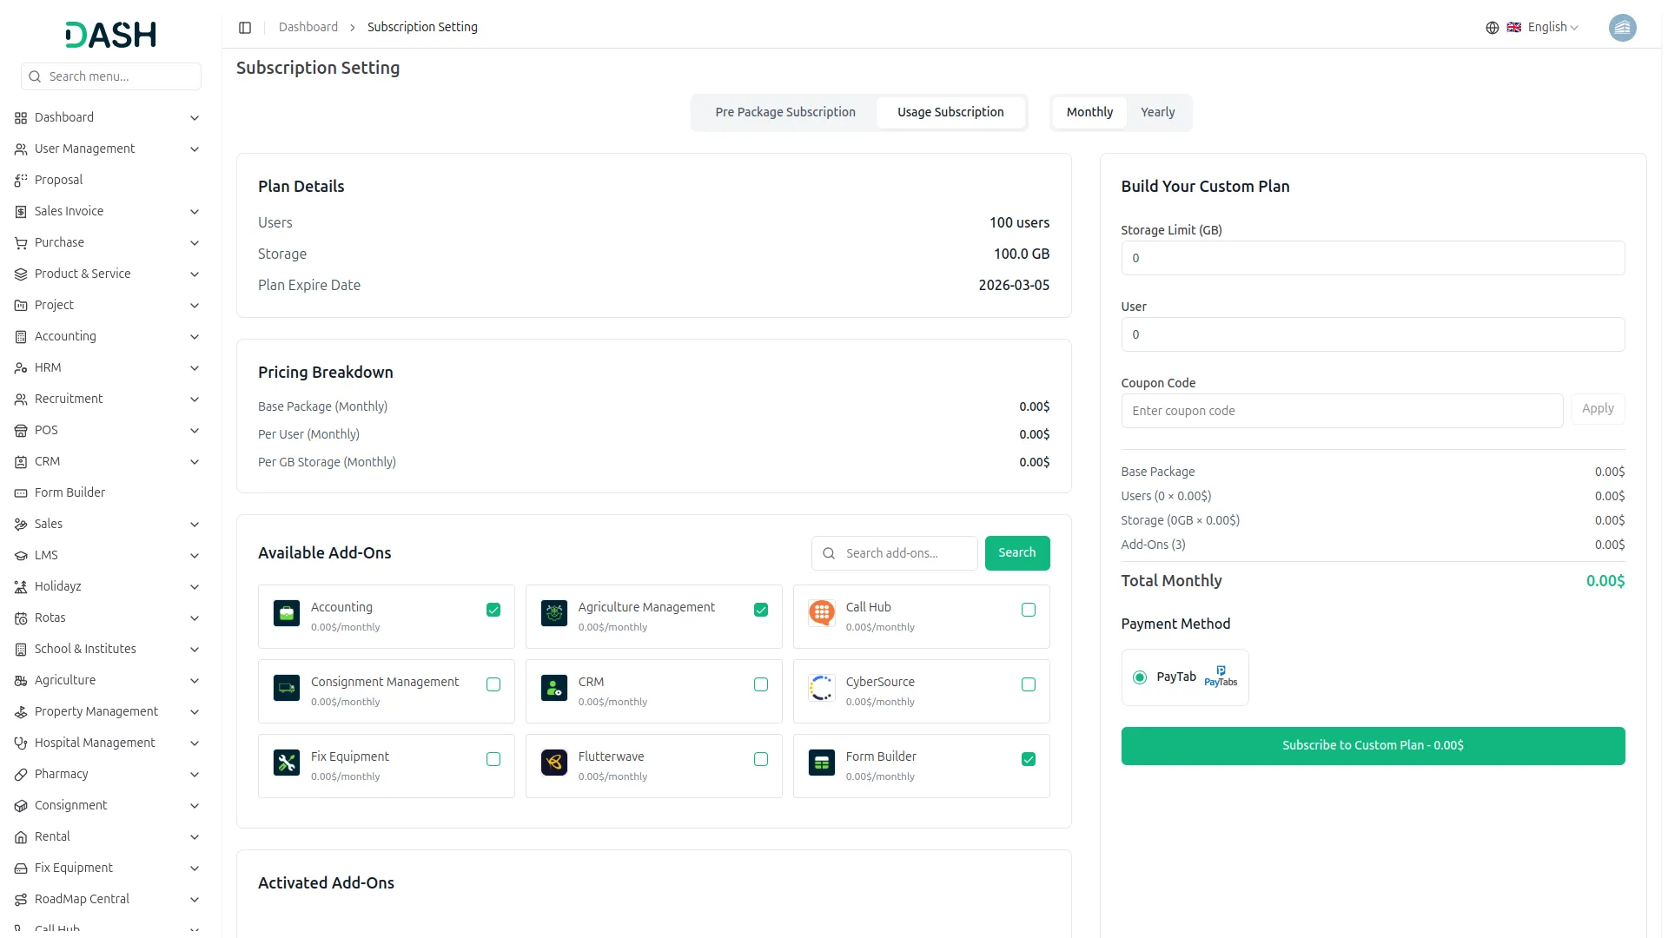The width and height of the screenshot is (1668, 938).
Task: Select the PayTab radio button
Action: 1140,677
